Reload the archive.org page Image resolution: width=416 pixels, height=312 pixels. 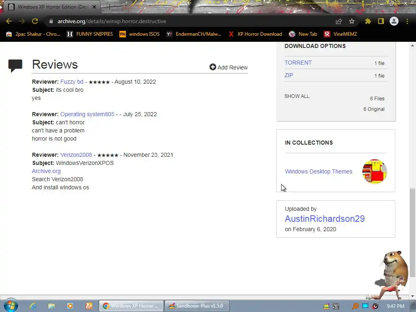(35, 21)
